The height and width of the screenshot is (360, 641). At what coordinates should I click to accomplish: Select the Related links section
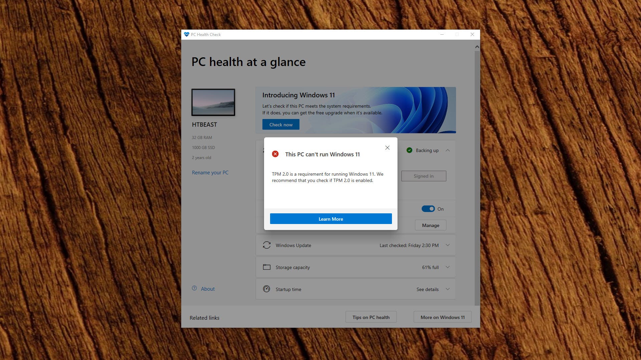203,317
